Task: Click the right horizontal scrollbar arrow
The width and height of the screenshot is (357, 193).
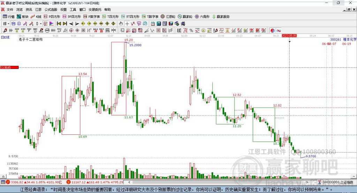Action: click(x=307, y=182)
